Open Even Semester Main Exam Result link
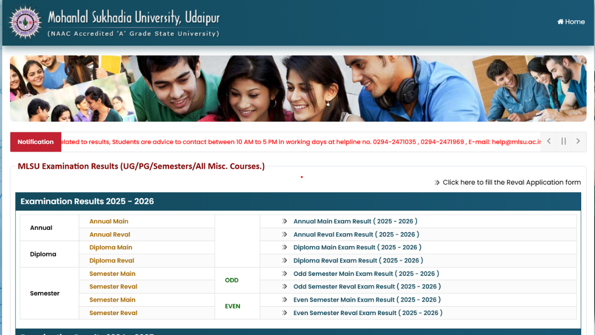The width and height of the screenshot is (595, 335). pyautogui.click(x=367, y=300)
